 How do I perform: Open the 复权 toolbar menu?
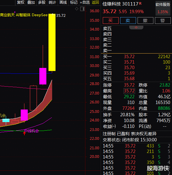coord(20,2)
